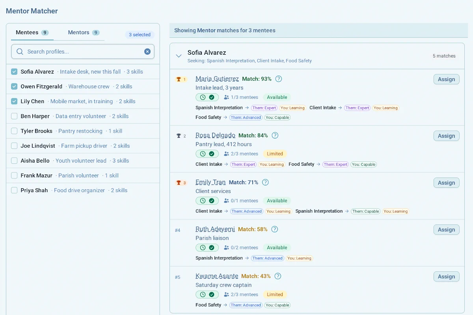Click 'Showing Mentor matches for 3 mentees' banner
Image resolution: width=473 pixels, height=315 pixels.
coord(318,30)
